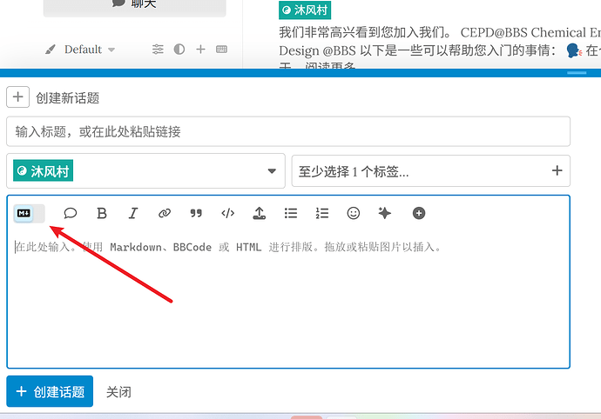Screen dimensions: 601x419
Task: Click the 创建话题 button
Action: 50,392
